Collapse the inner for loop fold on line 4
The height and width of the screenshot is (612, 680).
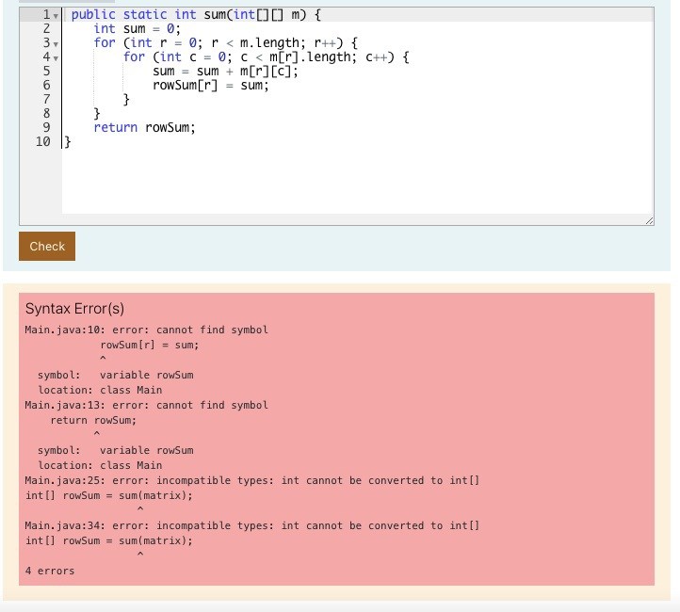coord(57,58)
